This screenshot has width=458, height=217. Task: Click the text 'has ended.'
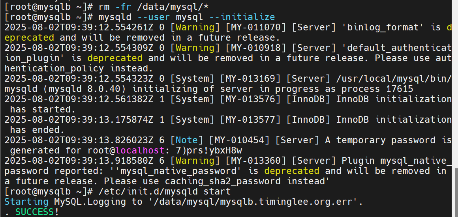point(38,130)
